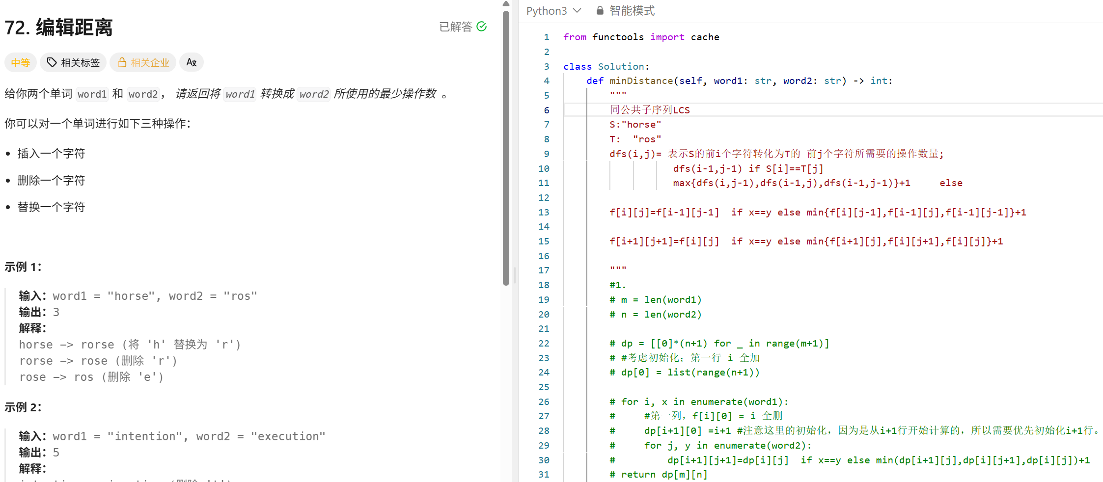
Task: Click the comment line 同公共子序列LCS
Action: coord(650,110)
